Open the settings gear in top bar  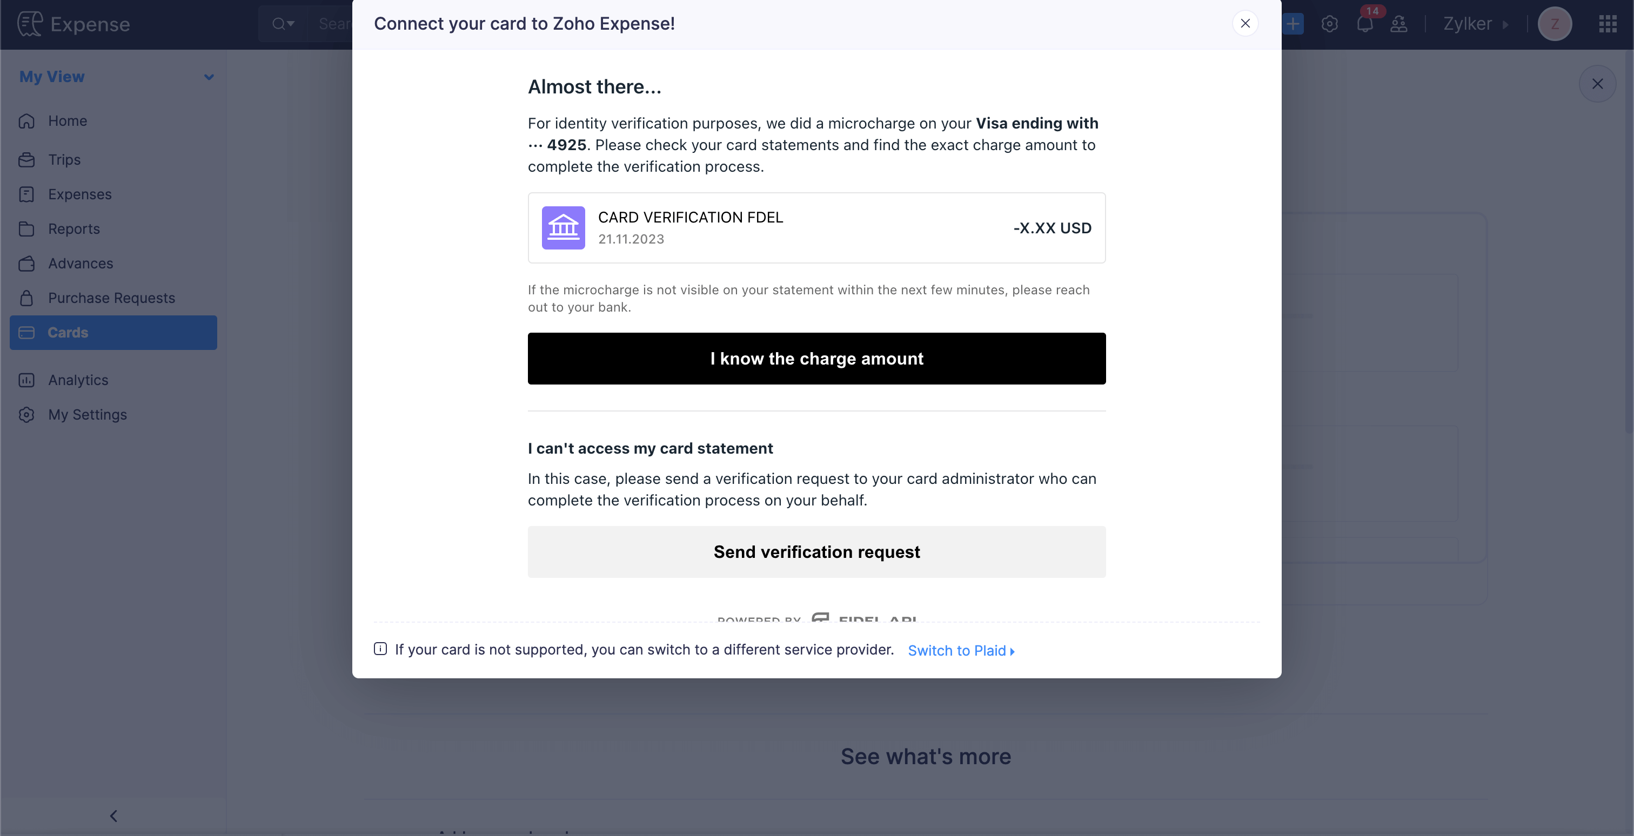(x=1330, y=24)
